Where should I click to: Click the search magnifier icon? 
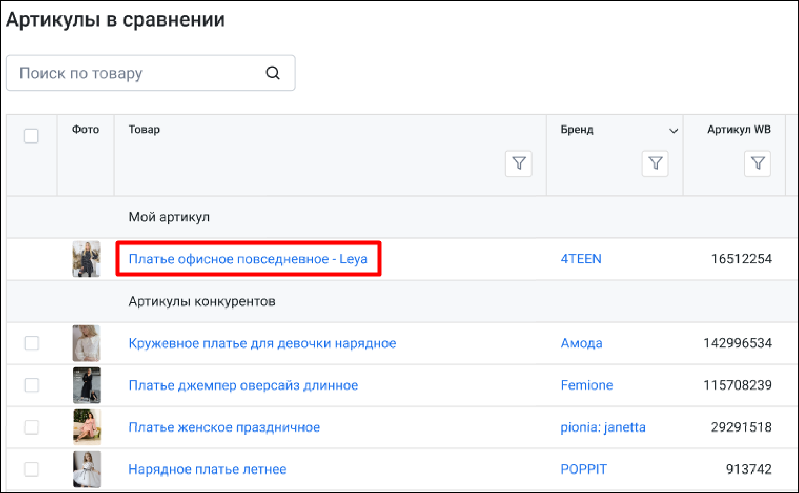click(x=272, y=73)
